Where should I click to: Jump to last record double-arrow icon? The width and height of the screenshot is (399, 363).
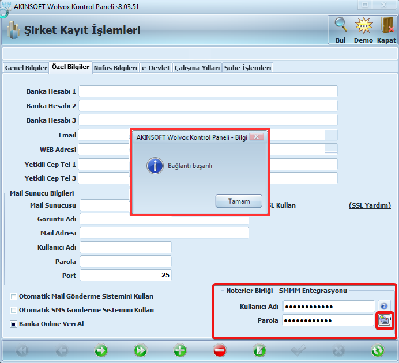pyautogui.click(x=141, y=350)
